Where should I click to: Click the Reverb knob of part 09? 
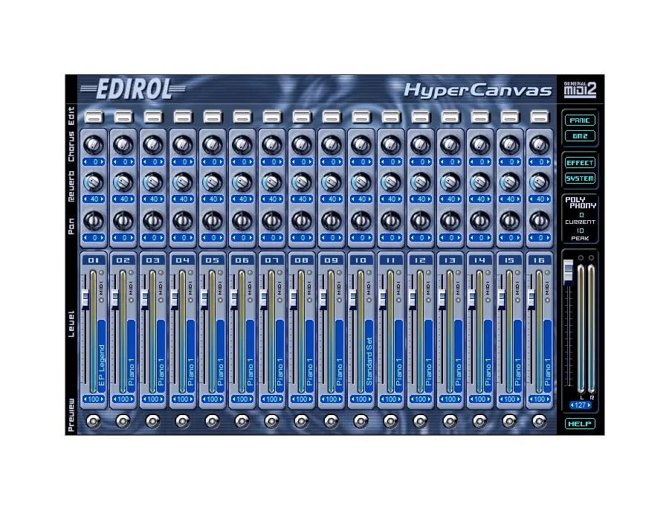pos(331,182)
